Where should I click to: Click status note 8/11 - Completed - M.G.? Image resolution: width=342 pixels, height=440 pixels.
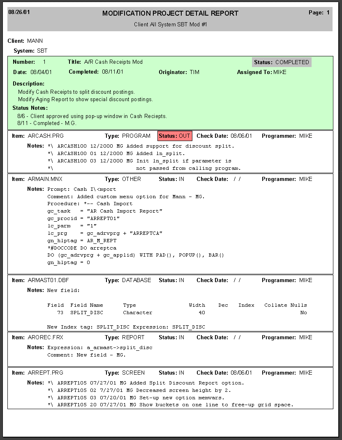coord(47,123)
